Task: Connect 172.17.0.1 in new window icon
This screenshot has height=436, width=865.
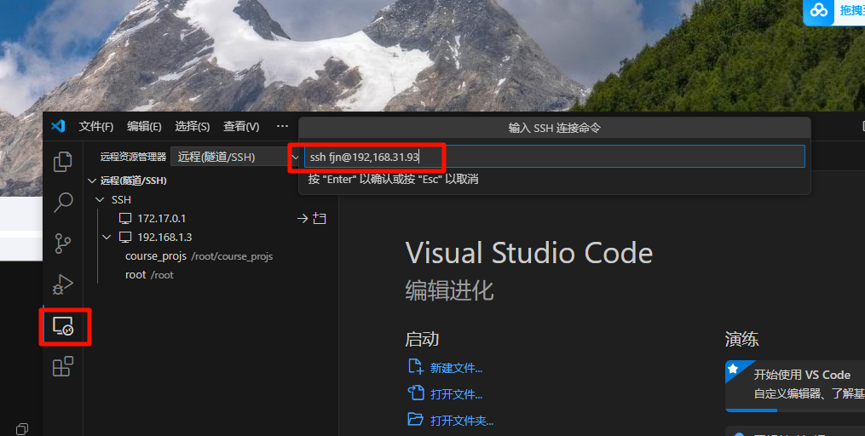Action: 320,219
